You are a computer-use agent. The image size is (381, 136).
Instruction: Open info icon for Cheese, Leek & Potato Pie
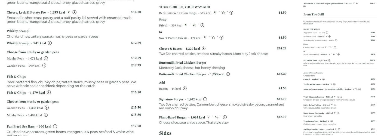click(x=74, y=12)
